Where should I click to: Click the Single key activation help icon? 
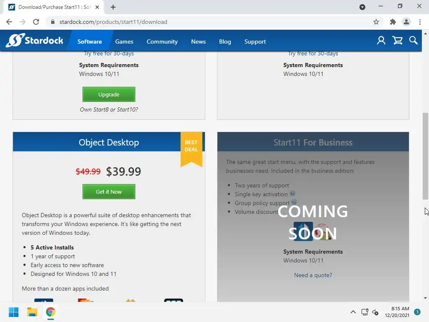coord(292,193)
